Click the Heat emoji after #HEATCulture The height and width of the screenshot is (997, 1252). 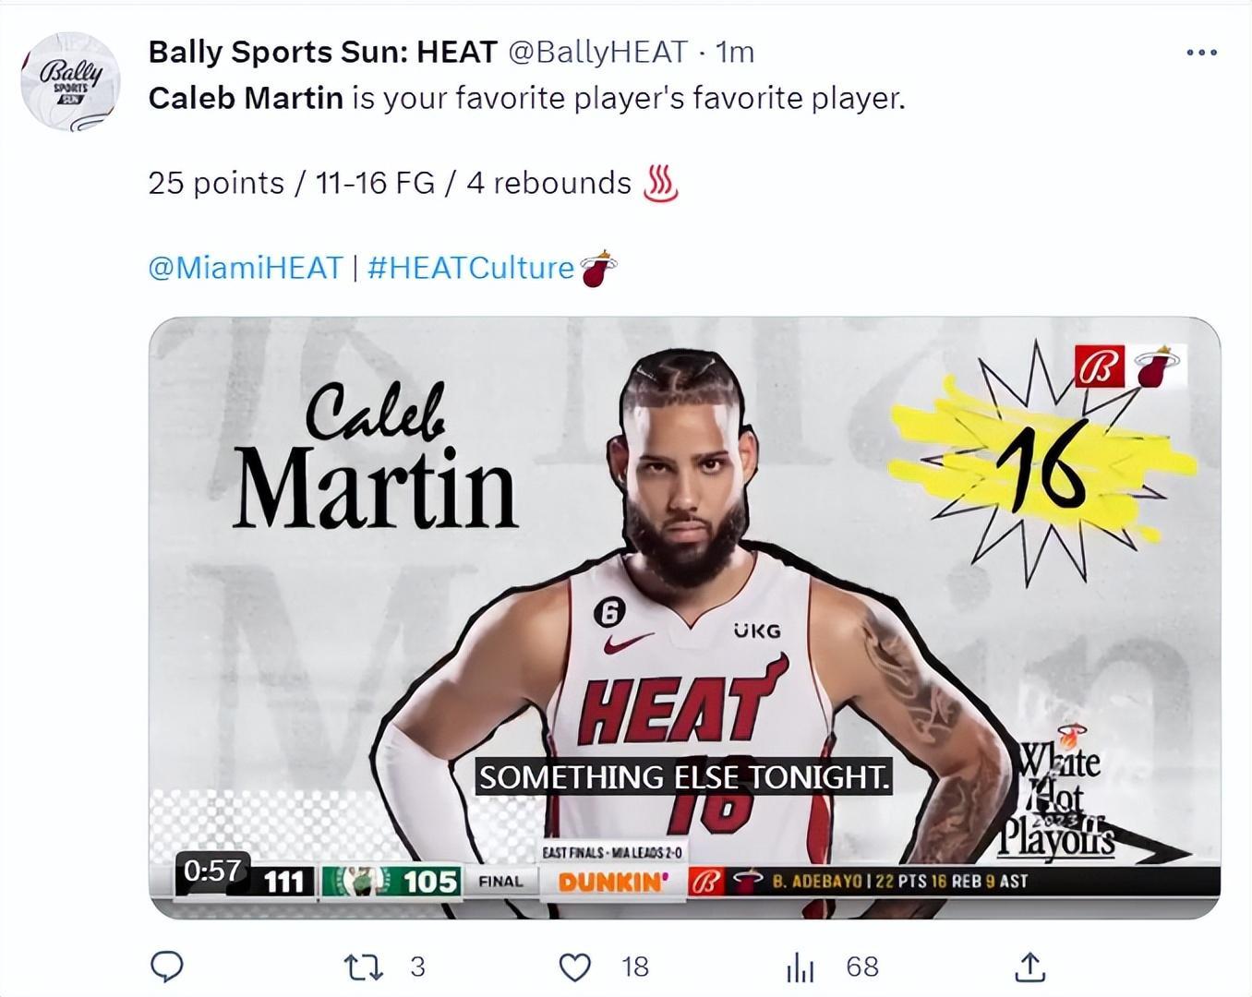click(x=597, y=269)
